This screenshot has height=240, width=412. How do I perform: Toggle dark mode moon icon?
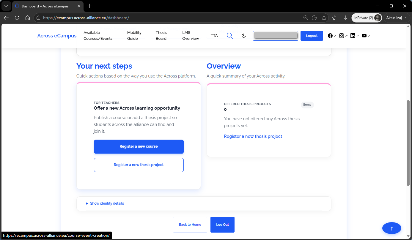click(x=244, y=36)
